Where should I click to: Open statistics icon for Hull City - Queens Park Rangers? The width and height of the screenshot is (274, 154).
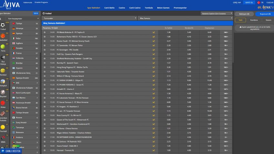click(154, 54)
